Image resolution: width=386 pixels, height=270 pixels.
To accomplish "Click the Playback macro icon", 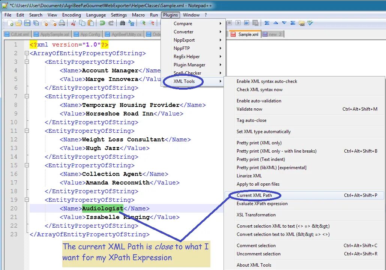I will tap(238, 23).
